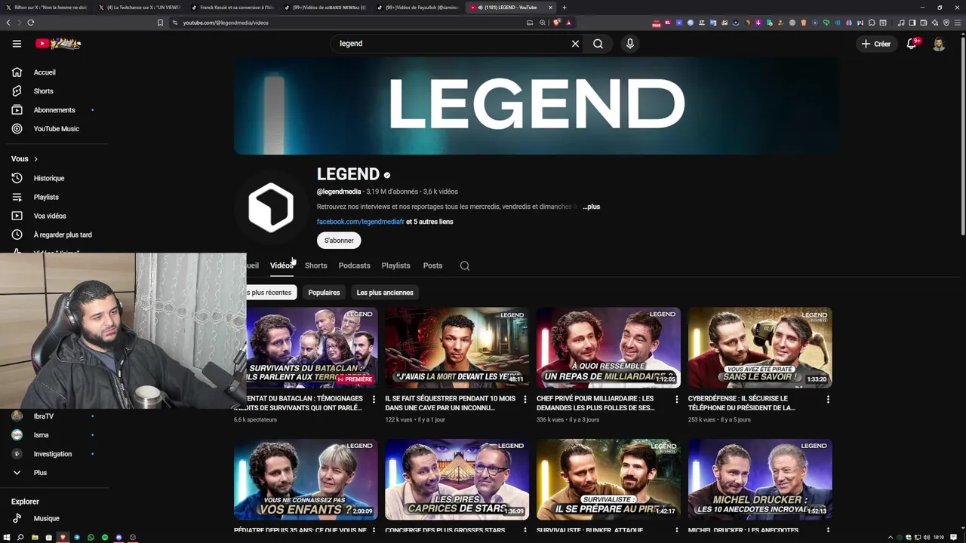Select the Les plus anciennes chip

(x=385, y=293)
